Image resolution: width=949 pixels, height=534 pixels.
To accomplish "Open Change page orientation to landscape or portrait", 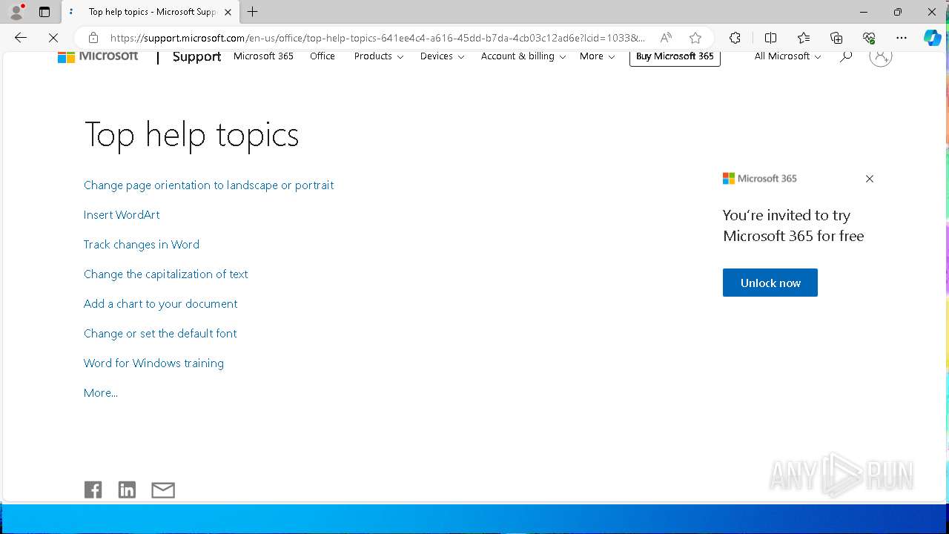I will (x=208, y=185).
